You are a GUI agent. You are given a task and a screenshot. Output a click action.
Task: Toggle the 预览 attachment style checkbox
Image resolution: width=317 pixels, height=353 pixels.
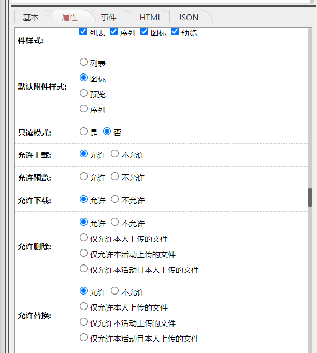pyautogui.click(x=175, y=32)
